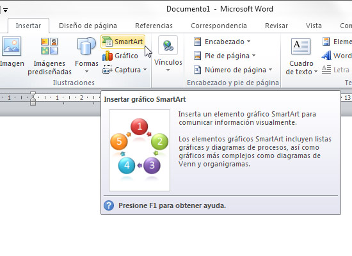Switch to the Referencias tab

pyautogui.click(x=154, y=26)
